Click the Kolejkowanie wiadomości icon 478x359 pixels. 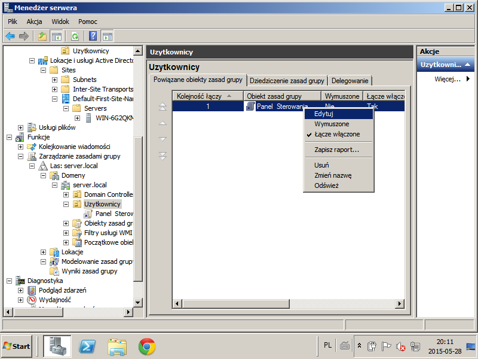click(32, 147)
